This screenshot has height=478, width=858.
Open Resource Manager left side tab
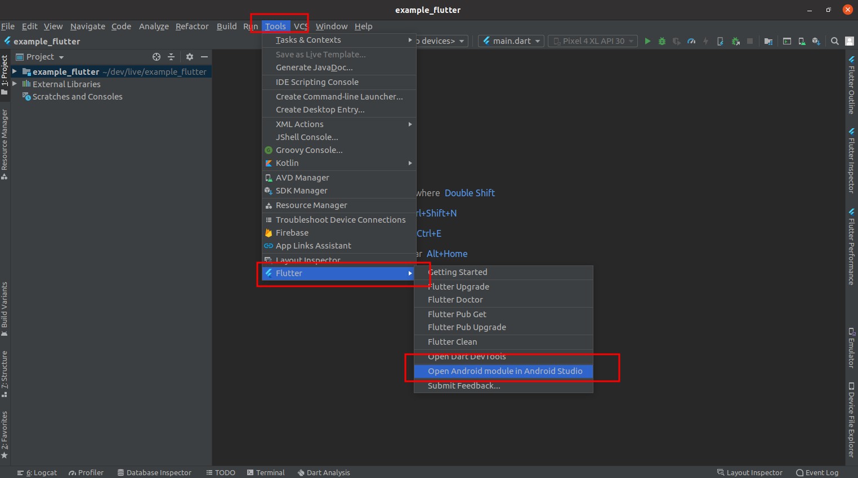(x=5, y=145)
